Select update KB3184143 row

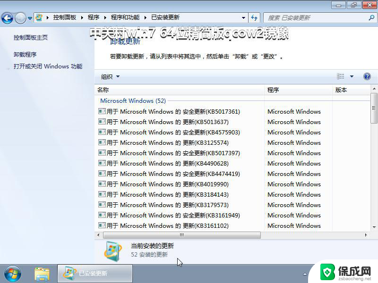pos(232,194)
